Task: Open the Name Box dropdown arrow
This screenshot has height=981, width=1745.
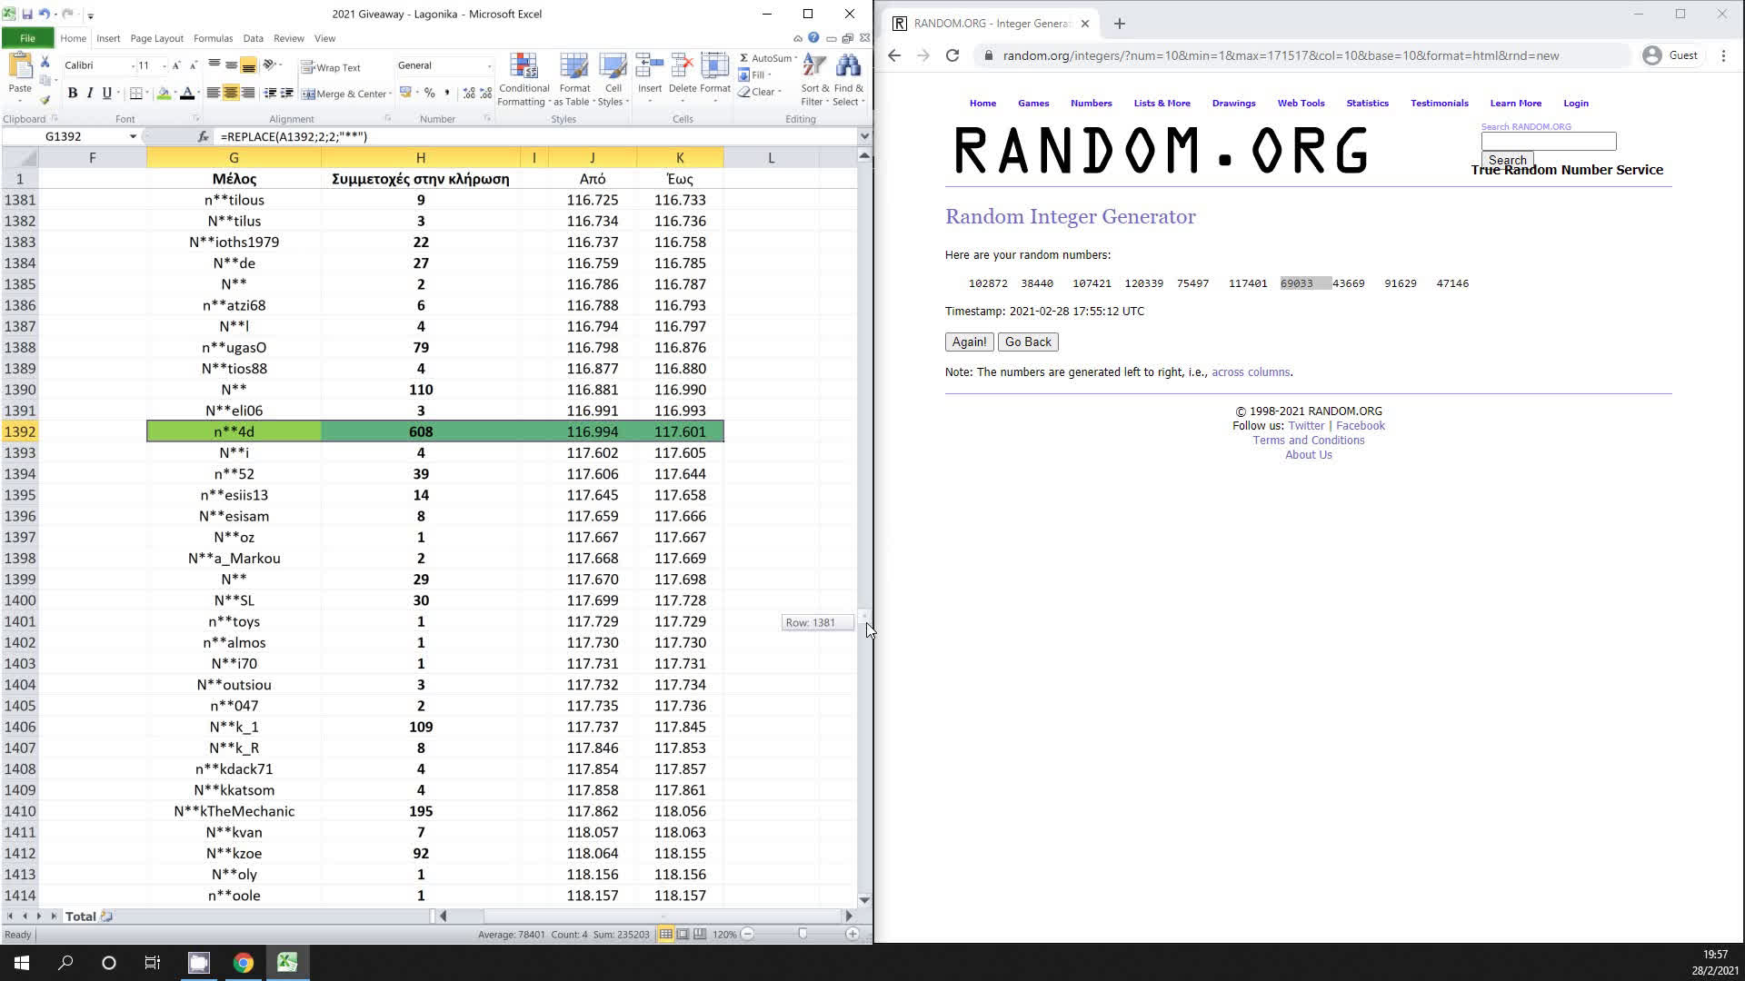Action: [133, 136]
